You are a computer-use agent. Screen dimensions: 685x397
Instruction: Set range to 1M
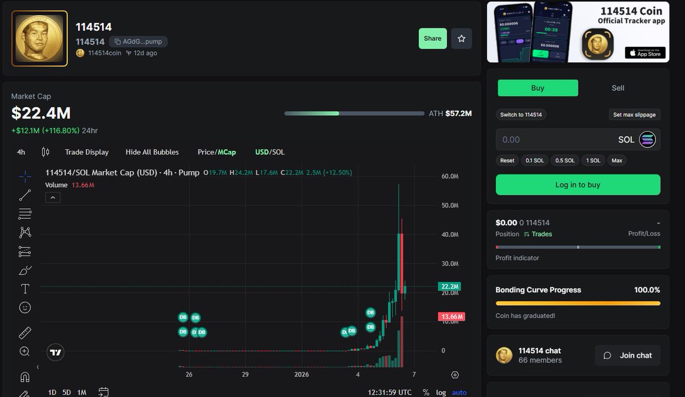(x=82, y=392)
